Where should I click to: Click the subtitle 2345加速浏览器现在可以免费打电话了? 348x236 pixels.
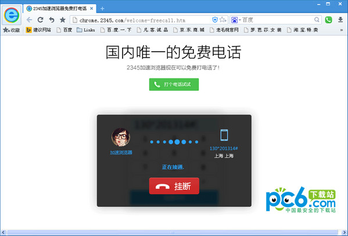click(173, 67)
